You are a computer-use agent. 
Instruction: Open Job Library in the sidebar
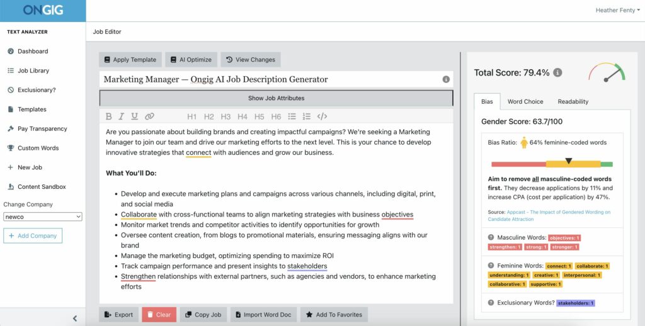point(28,70)
